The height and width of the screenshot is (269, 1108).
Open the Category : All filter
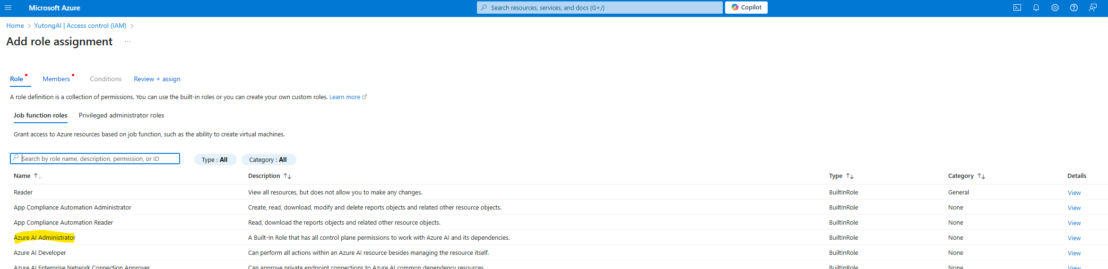(x=268, y=160)
